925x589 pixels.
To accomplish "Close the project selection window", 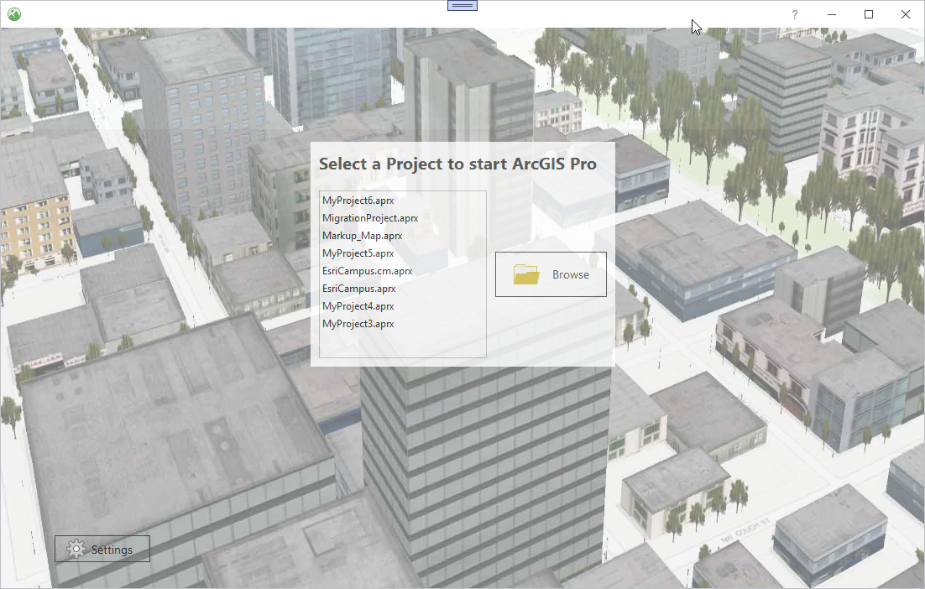I will click(906, 14).
